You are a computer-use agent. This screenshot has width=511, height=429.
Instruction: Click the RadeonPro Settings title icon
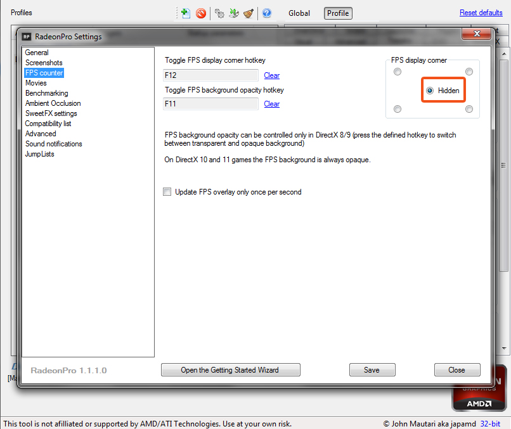tap(27, 37)
